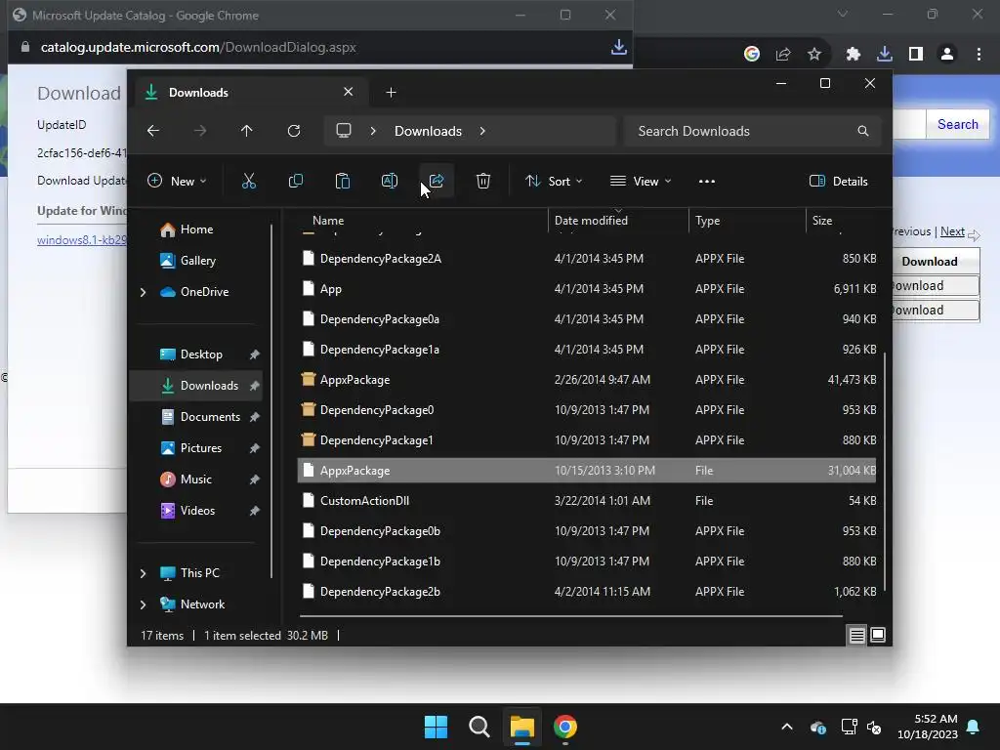Screen dimensions: 1000x750
Task: Click the horizontal scrollbar under file list
Action: pos(570,616)
